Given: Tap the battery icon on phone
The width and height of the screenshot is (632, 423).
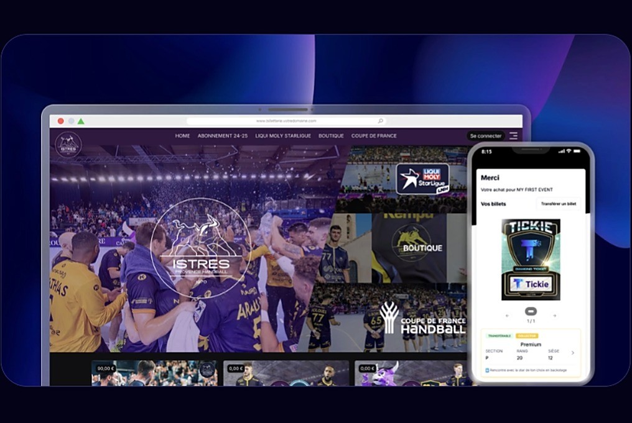Looking at the screenshot, I should [577, 152].
